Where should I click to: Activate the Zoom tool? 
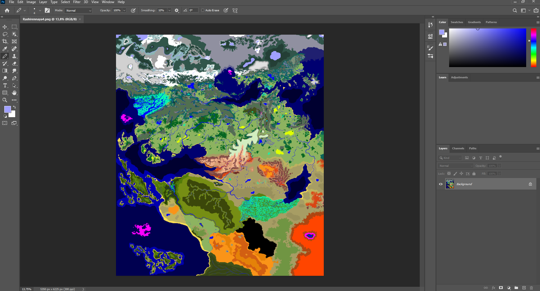coord(5,100)
